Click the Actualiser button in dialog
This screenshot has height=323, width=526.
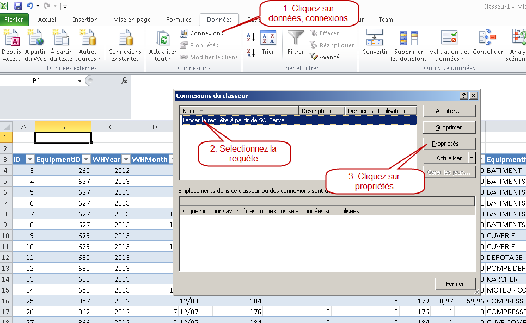click(x=446, y=158)
